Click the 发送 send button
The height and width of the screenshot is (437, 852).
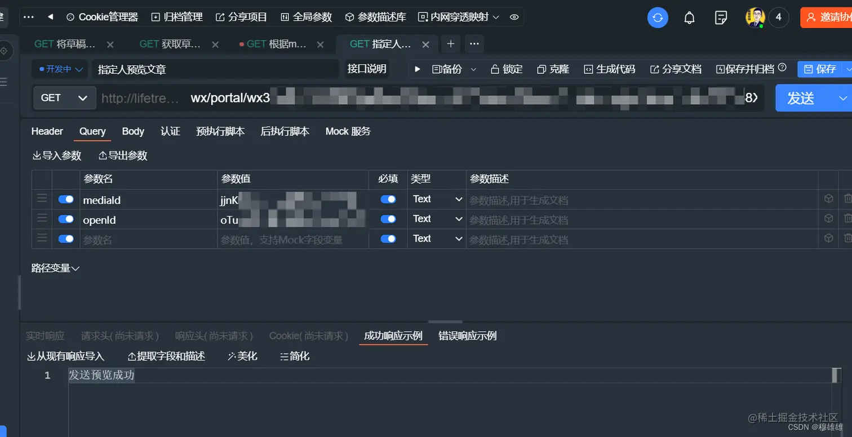pos(801,97)
